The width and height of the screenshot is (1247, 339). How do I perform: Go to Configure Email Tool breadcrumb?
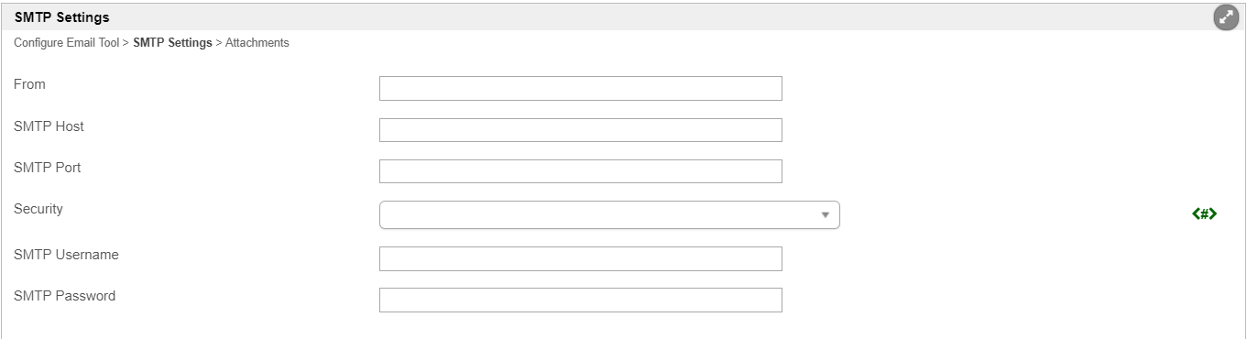click(67, 43)
